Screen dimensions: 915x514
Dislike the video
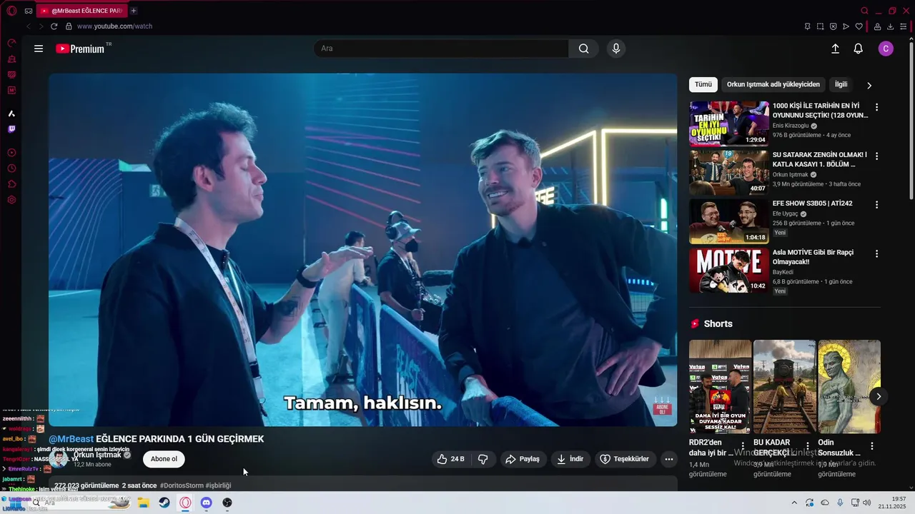click(x=483, y=459)
